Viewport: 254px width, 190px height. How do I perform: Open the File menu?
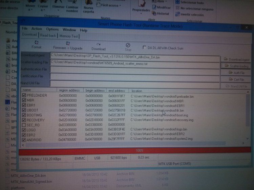25,28
